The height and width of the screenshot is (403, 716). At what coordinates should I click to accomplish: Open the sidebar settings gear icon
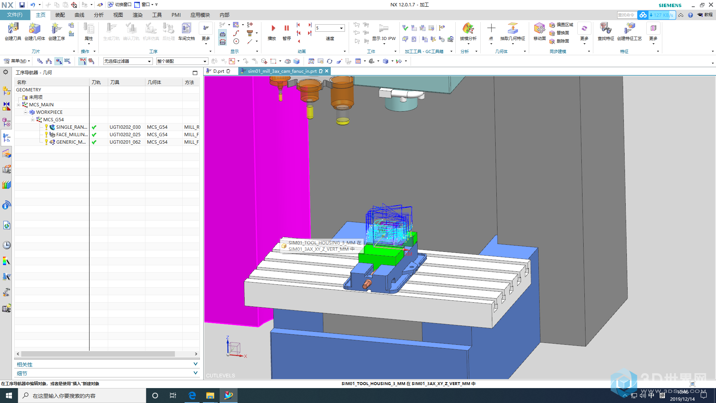(6, 72)
